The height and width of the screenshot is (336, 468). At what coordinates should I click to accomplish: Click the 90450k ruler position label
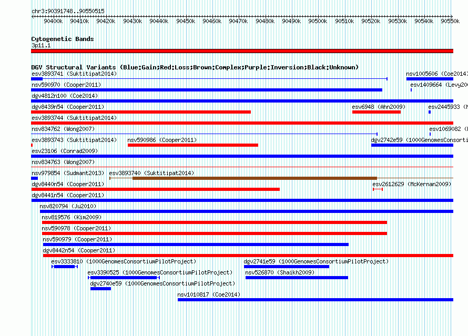click(x=185, y=21)
